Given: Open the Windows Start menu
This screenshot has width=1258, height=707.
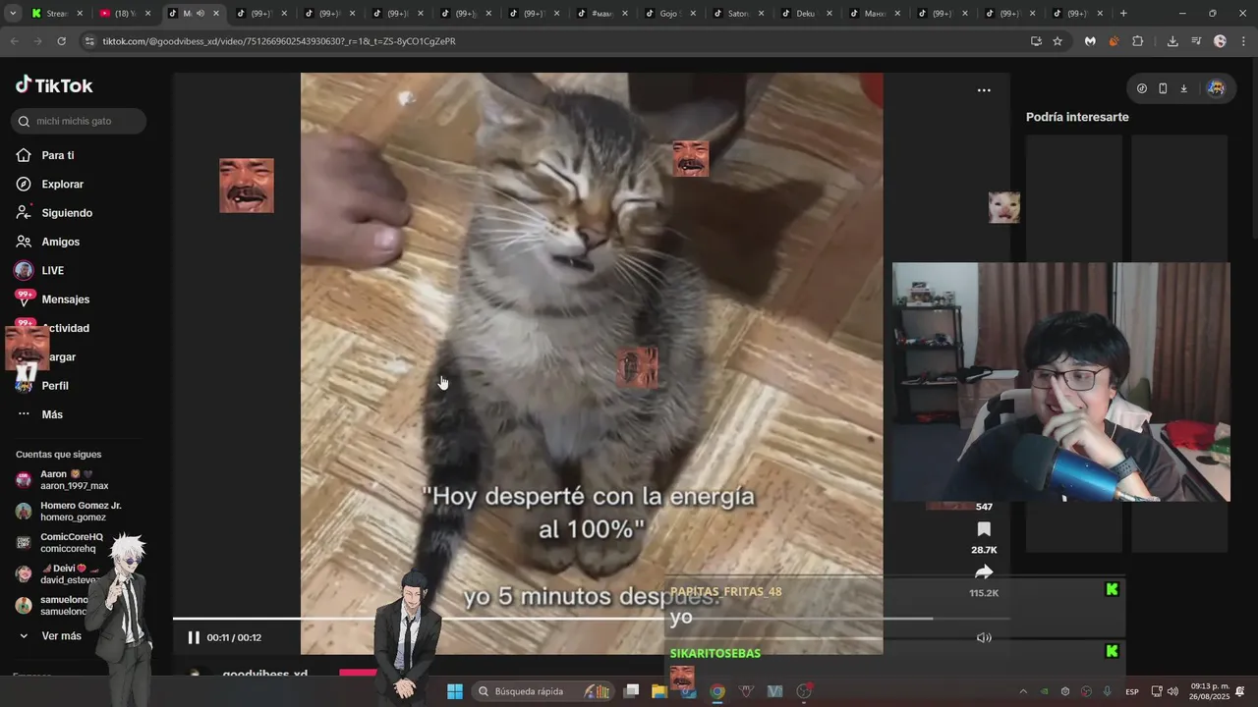Looking at the screenshot, I should [455, 691].
